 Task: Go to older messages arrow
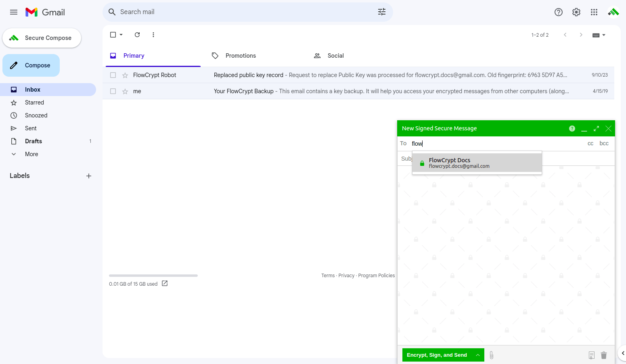(581, 35)
